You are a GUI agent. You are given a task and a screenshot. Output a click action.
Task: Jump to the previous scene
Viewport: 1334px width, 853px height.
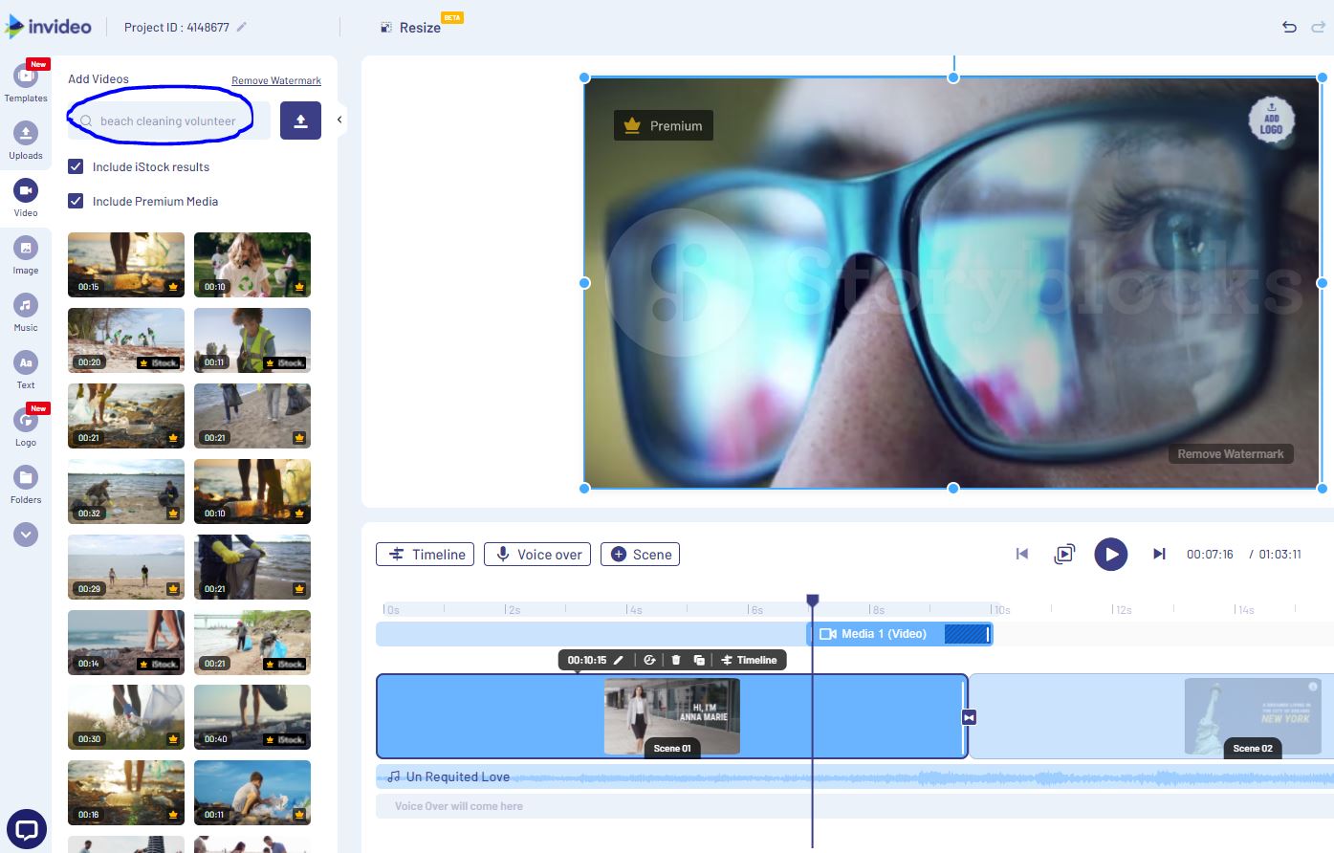pyautogui.click(x=1022, y=554)
